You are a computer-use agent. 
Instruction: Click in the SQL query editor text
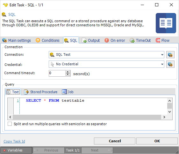coord(55,100)
